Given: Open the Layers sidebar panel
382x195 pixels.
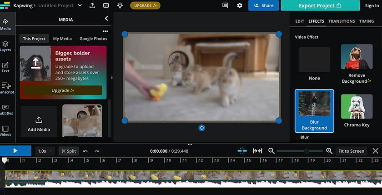Looking at the screenshot, I should [5, 46].
